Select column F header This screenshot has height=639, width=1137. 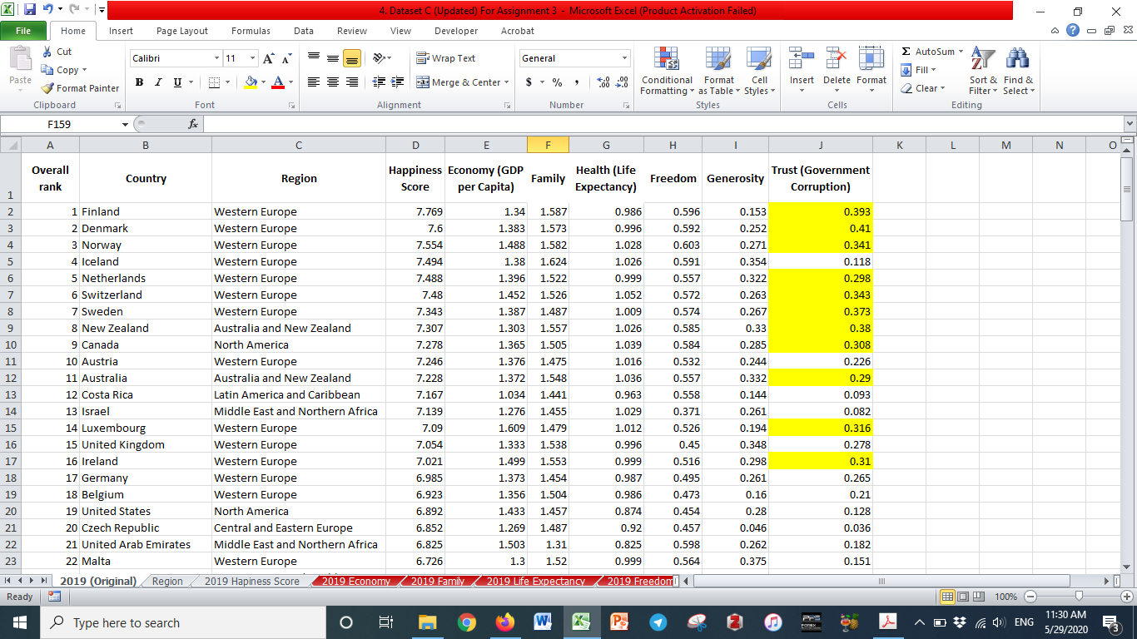pyautogui.click(x=548, y=145)
